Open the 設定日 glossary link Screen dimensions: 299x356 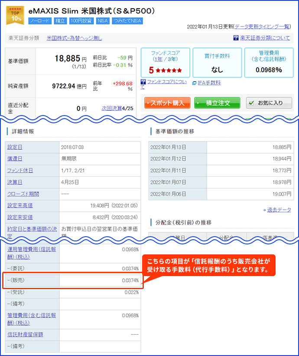pyautogui.click(x=15, y=147)
